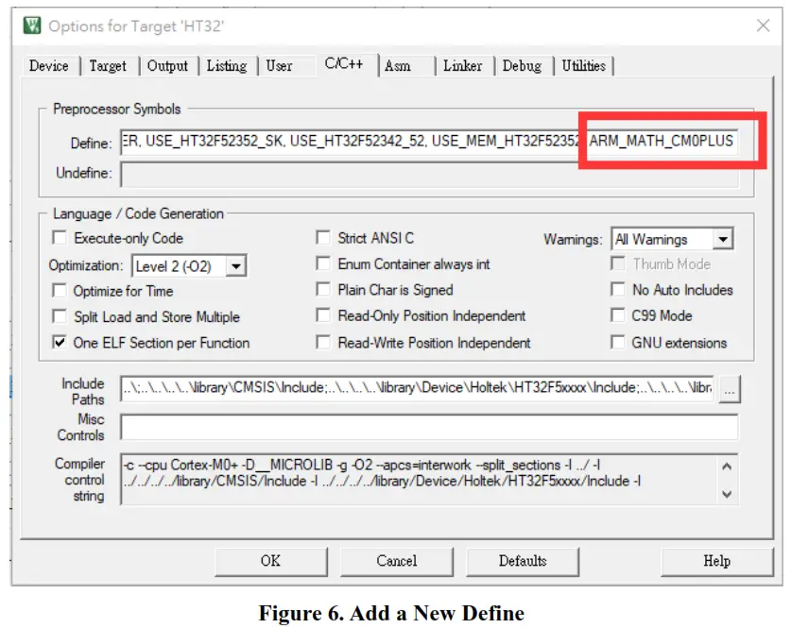809x628 pixels.
Task: Enable C99 Mode
Action: (x=619, y=317)
